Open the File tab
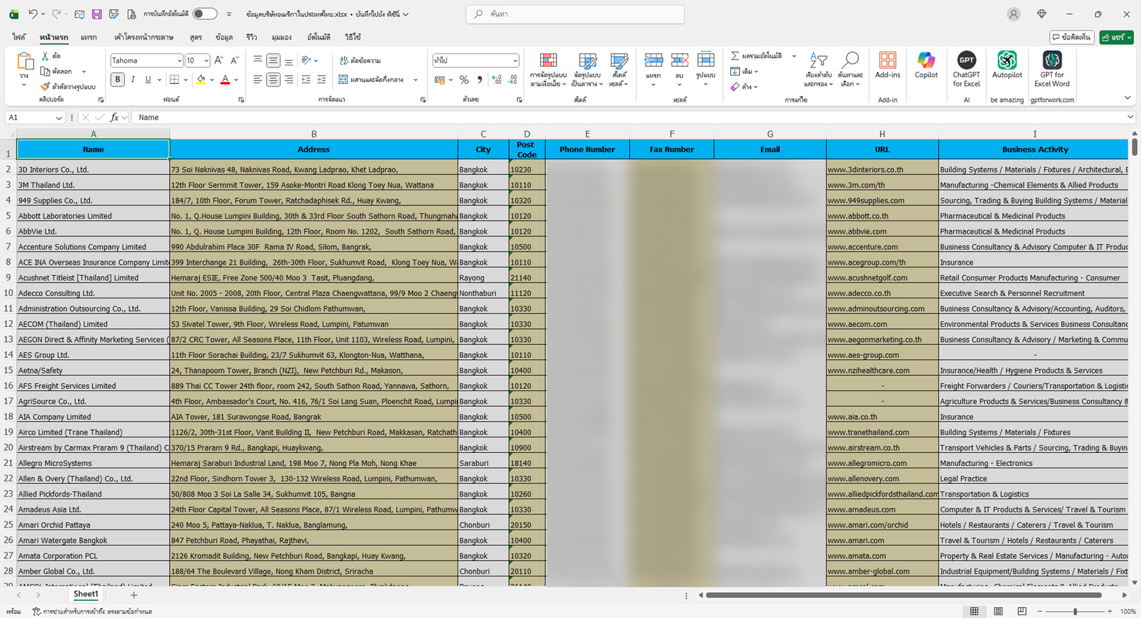 point(18,37)
